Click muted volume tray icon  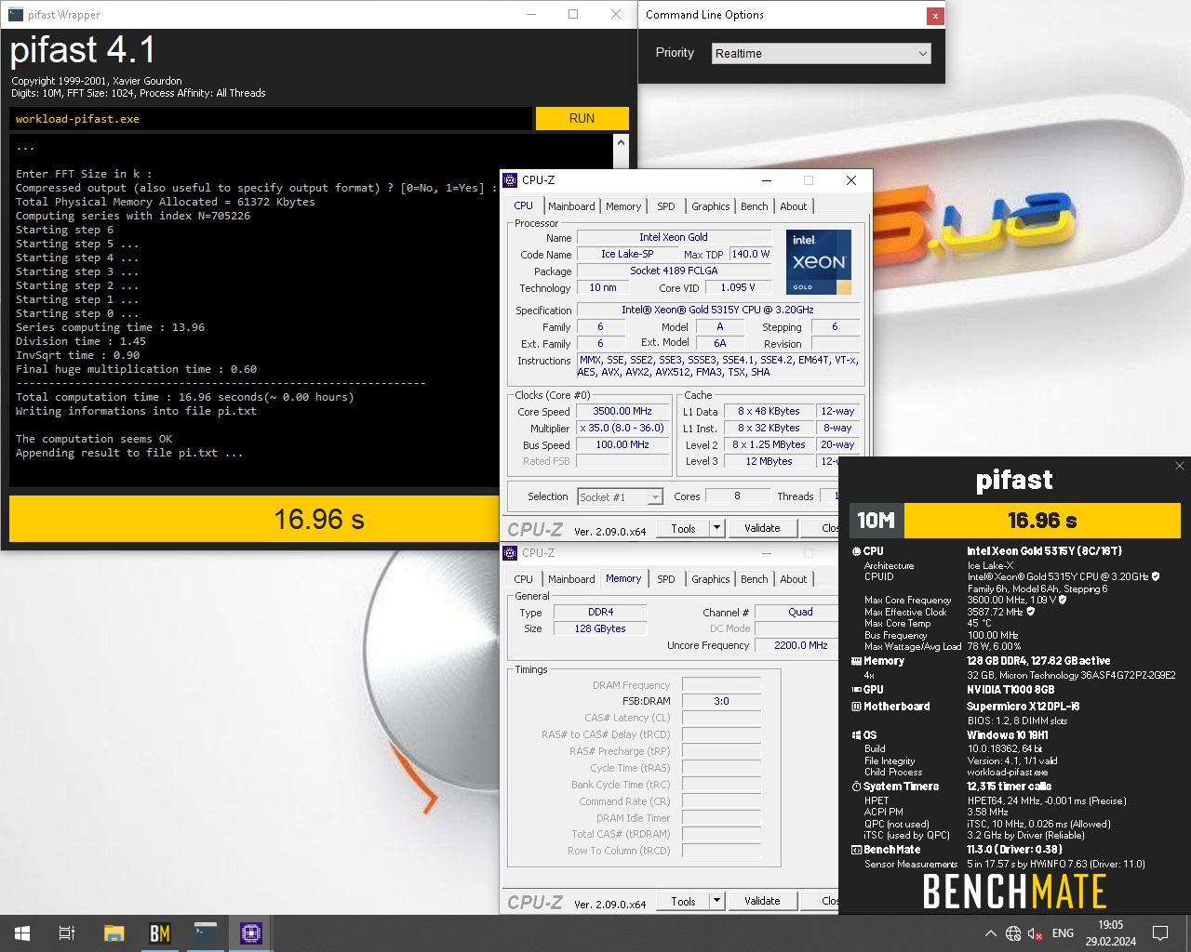1035,933
